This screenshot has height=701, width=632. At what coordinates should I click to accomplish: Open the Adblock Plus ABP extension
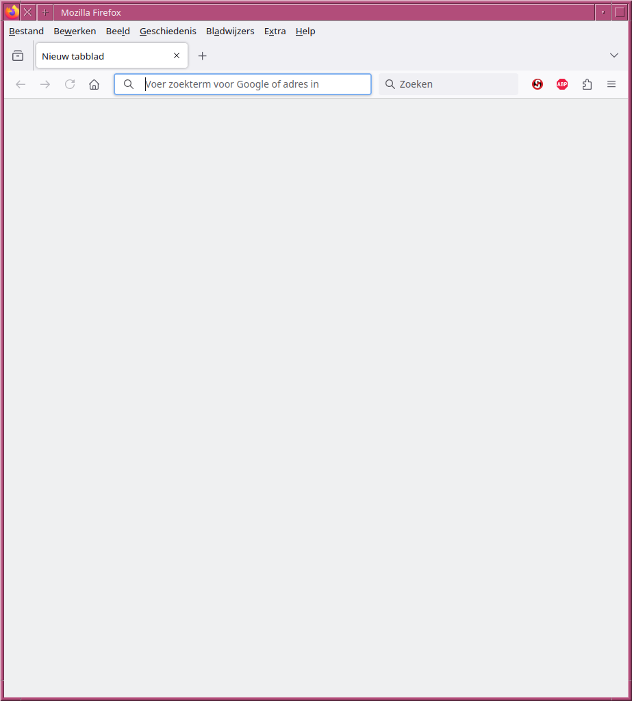coord(562,84)
